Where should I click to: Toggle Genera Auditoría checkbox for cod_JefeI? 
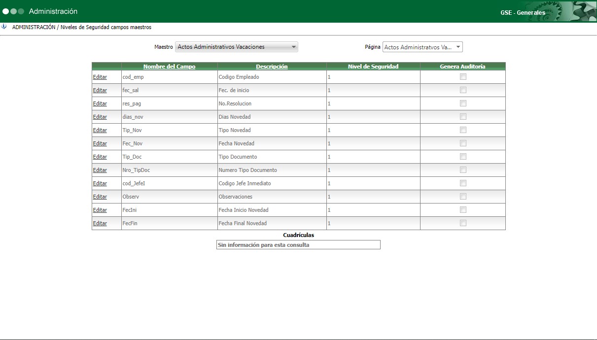pos(463,183)
